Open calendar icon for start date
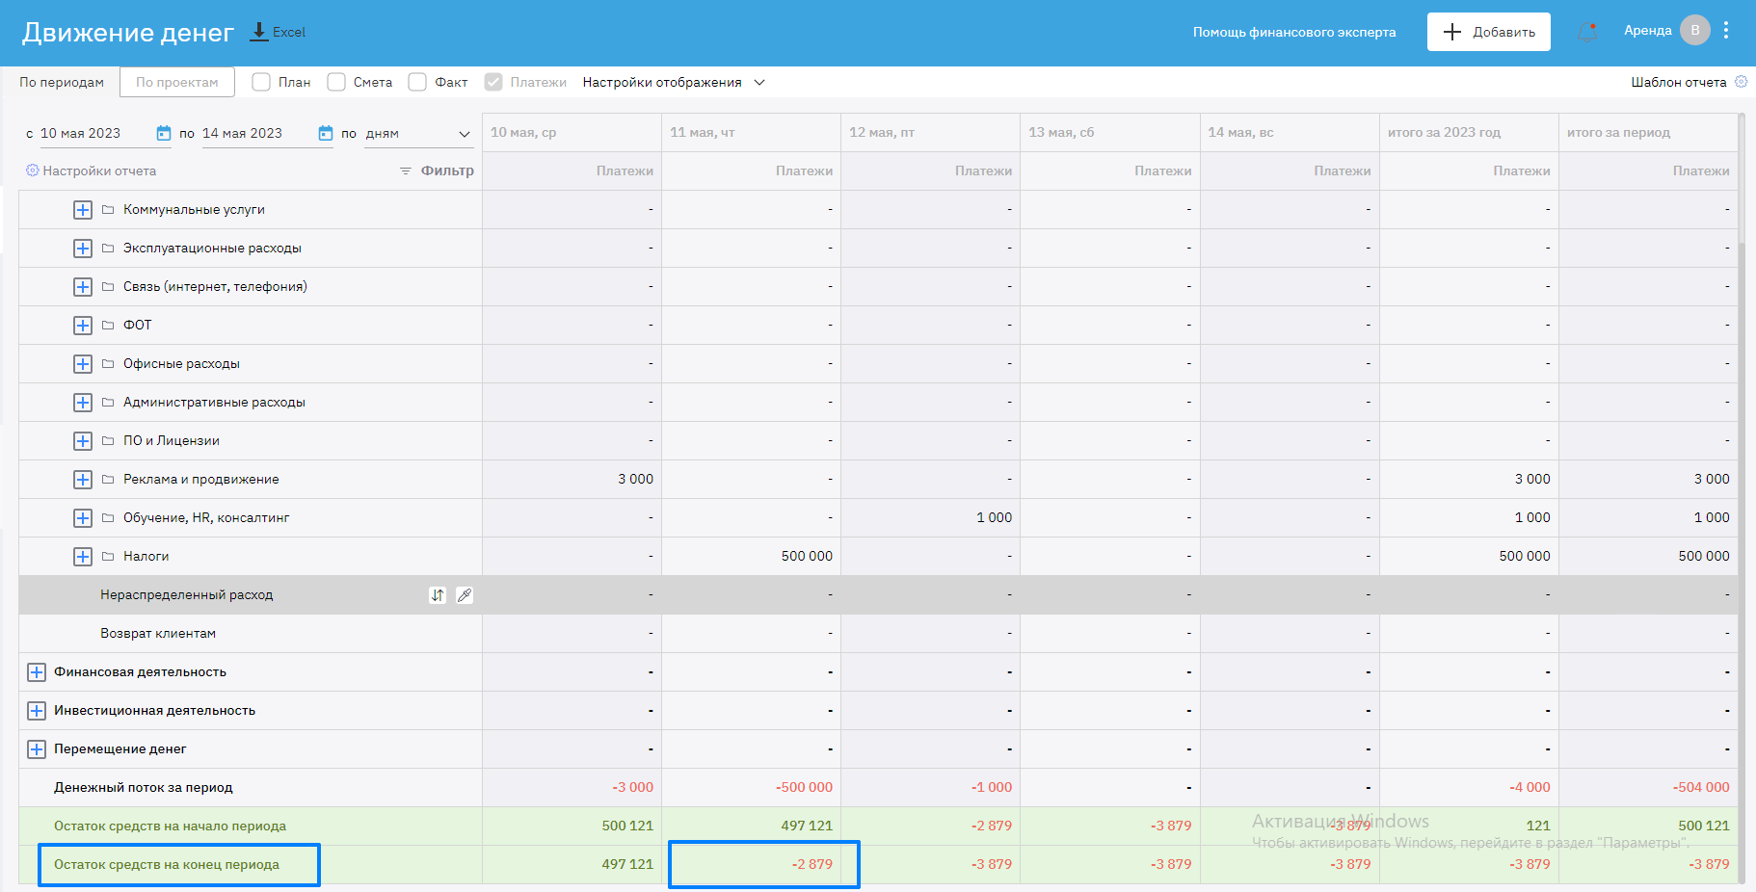This screenshot has height=892, width=1756. coord(164,134)
